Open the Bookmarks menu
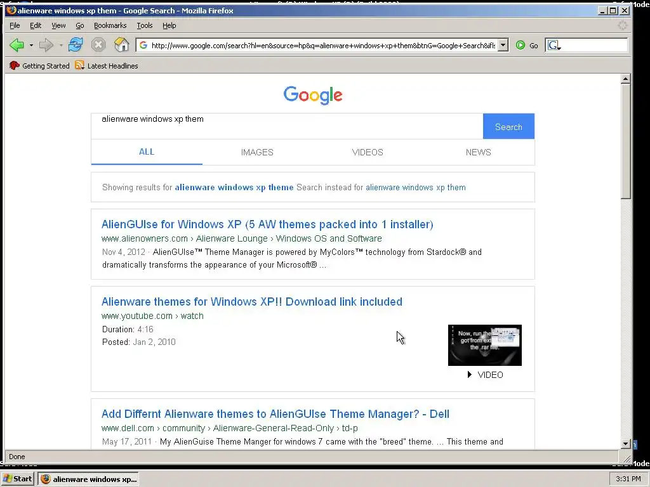Screen dimensions: 650x487 pos(110,25)
